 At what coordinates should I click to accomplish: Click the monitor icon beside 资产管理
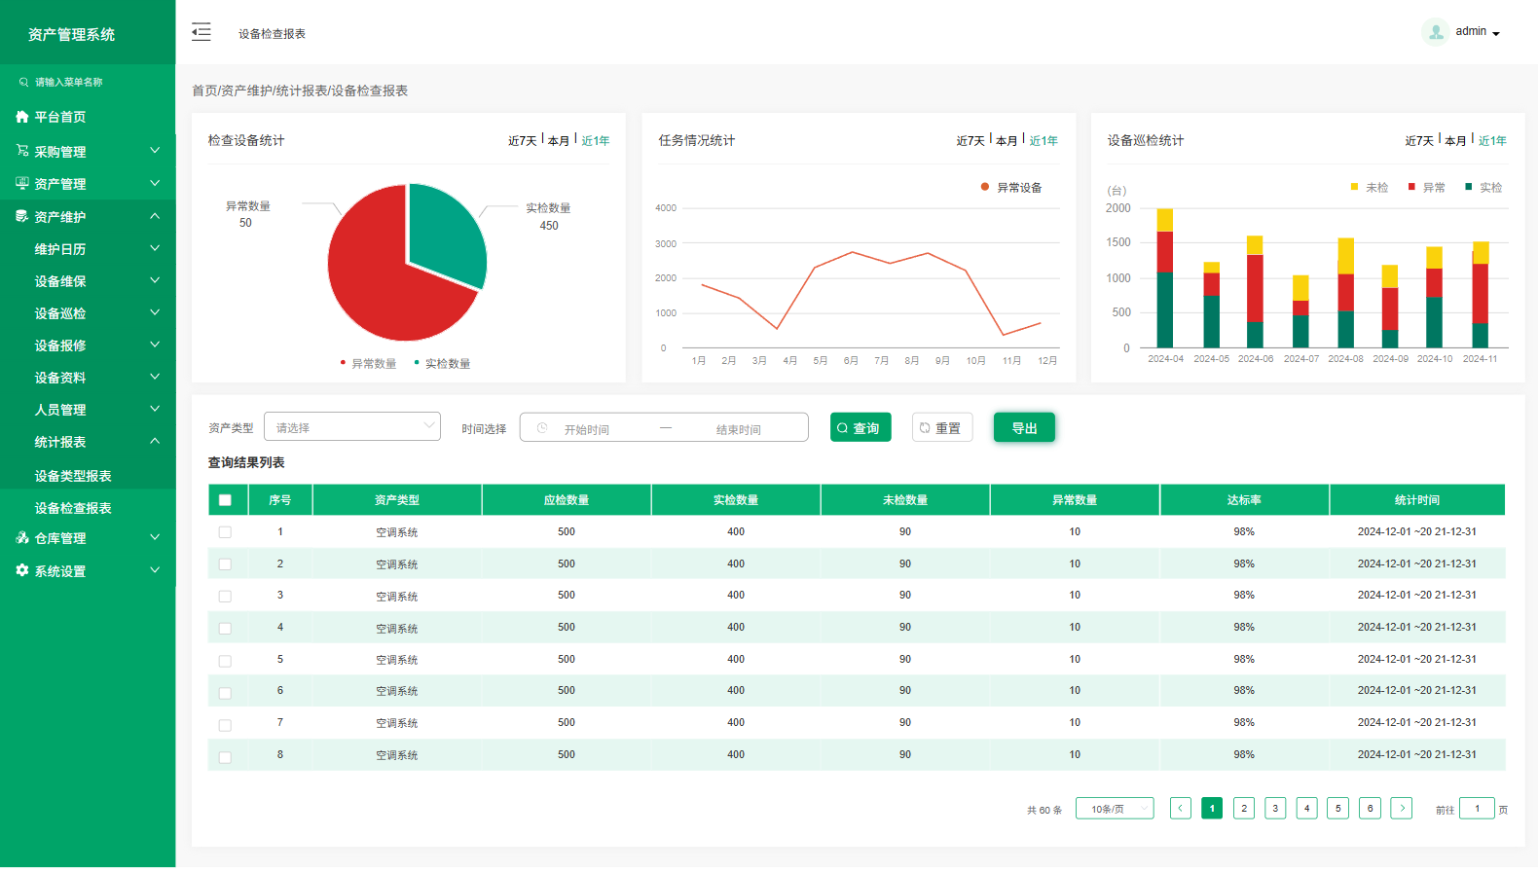pos(22,184)
